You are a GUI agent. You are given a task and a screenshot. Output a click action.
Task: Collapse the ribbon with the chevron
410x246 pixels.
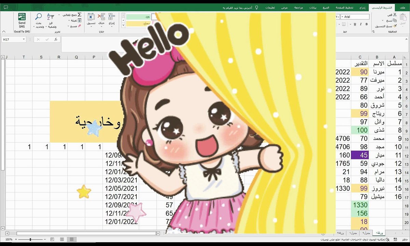4,31
